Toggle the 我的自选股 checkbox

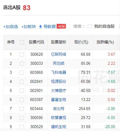pos(90,26)
